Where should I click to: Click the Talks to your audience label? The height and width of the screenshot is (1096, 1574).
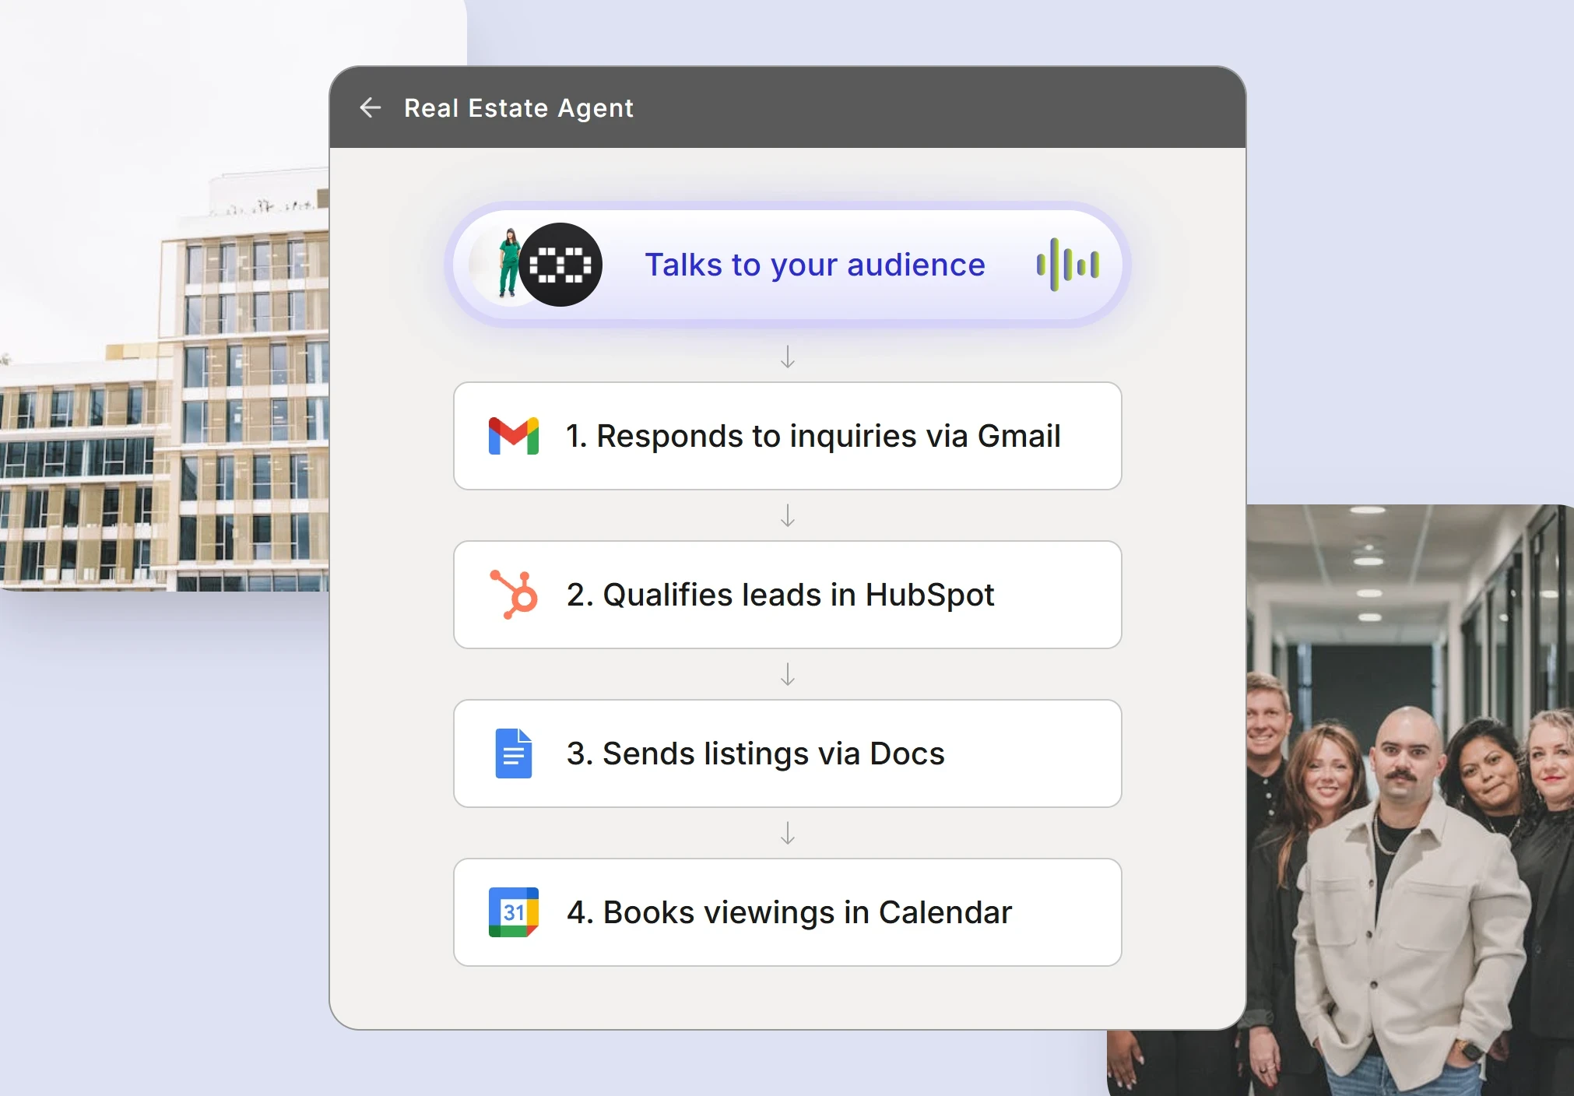(x=815, y=265)
